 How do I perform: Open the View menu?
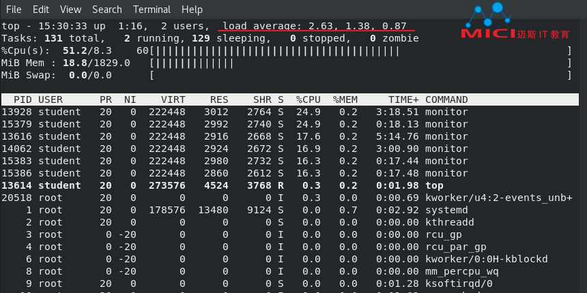point(71,10)
